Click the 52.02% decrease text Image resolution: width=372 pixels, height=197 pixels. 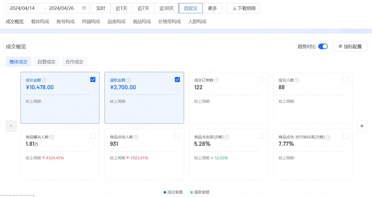pos(221,158)
